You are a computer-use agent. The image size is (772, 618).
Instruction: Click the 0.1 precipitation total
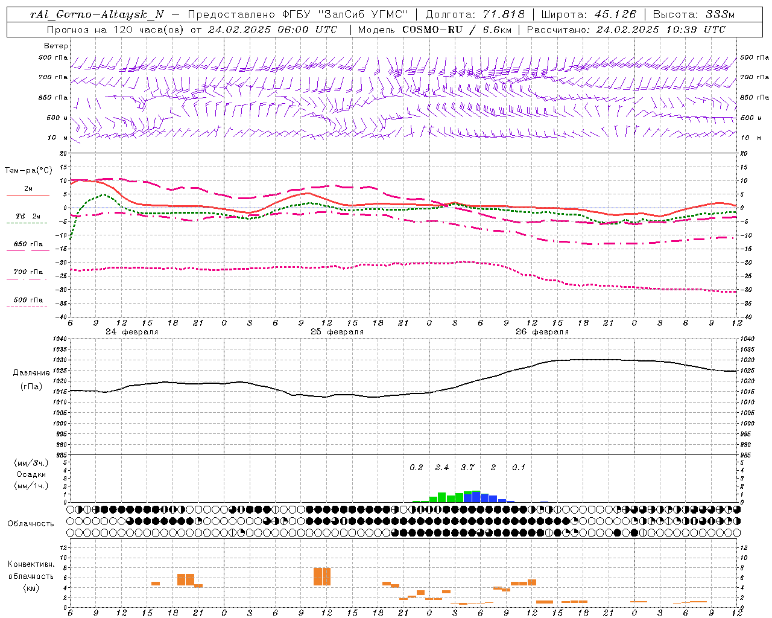point(519,468)
